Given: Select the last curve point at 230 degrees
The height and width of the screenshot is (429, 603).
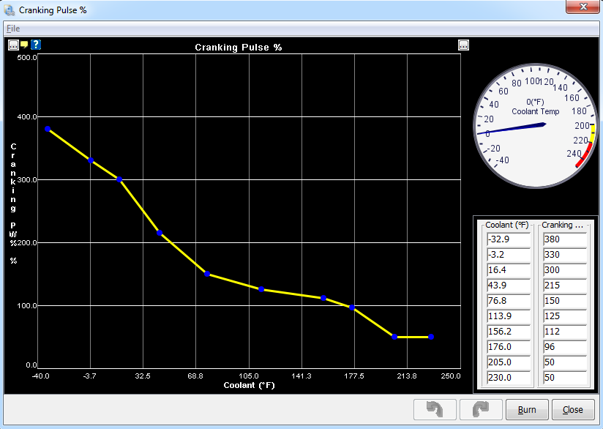Looking at the screenshot, I should [431, 337].
